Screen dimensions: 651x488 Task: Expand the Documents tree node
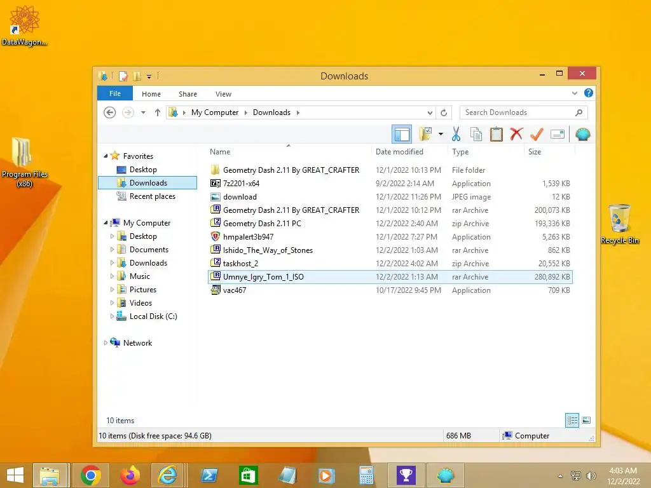coord(112,249)
